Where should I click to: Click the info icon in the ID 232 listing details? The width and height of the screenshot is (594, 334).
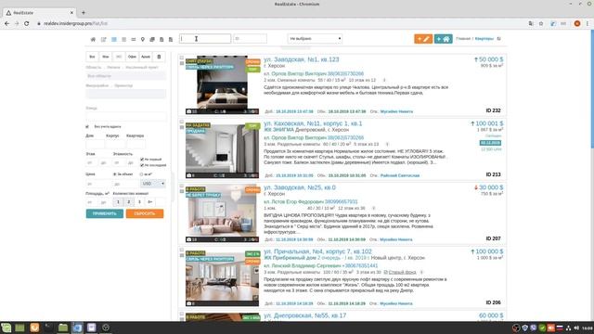tap(384, 81)
